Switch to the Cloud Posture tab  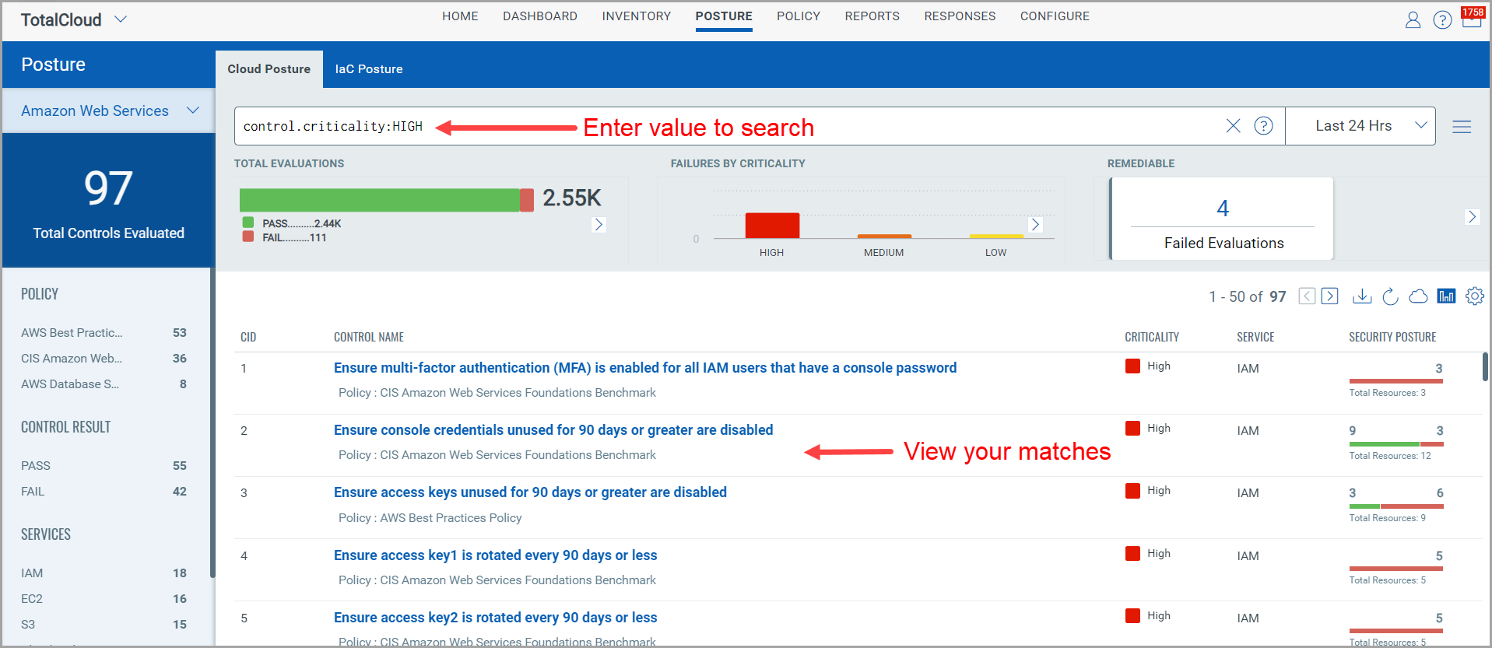[269, 69]
